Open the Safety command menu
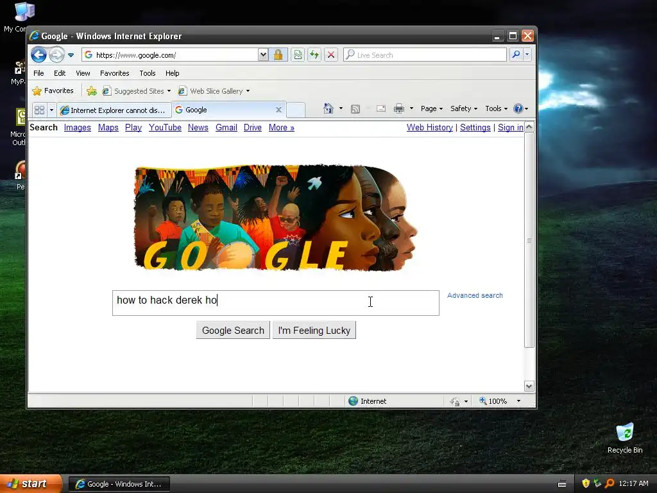 click(463, 108)
